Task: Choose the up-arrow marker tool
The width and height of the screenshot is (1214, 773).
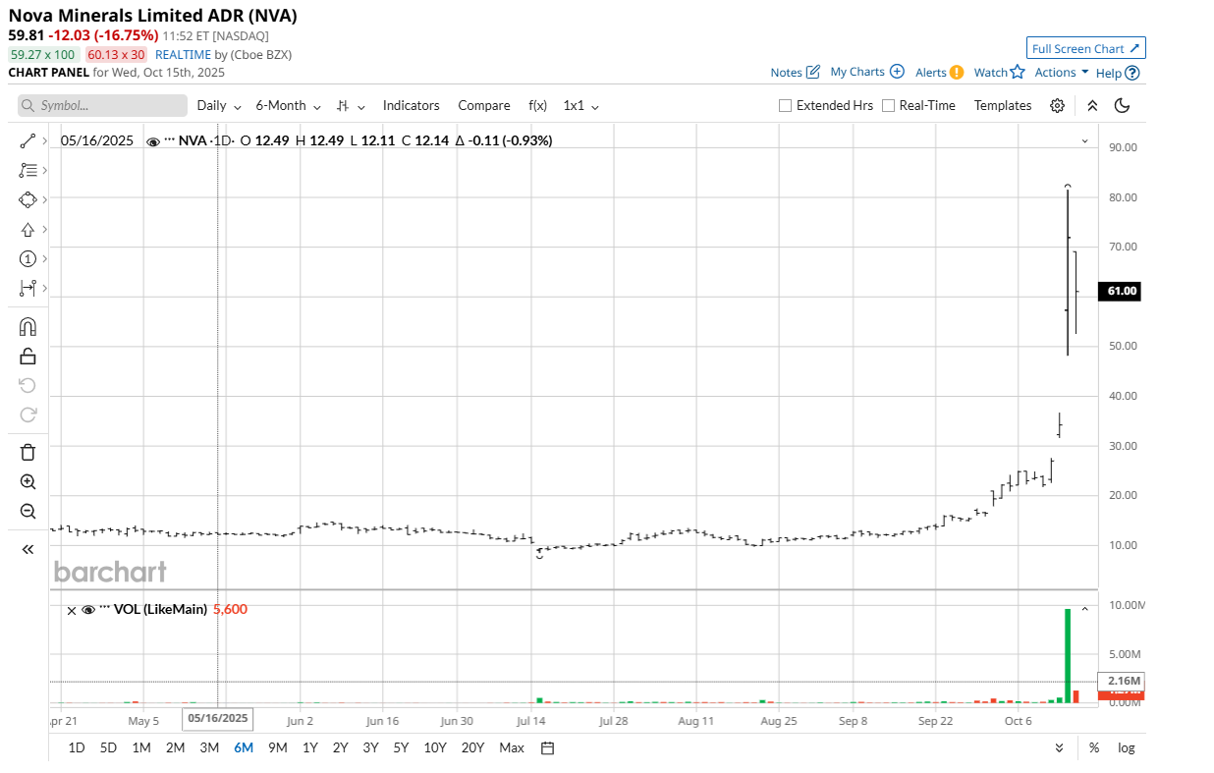Action: pos(28,229)
